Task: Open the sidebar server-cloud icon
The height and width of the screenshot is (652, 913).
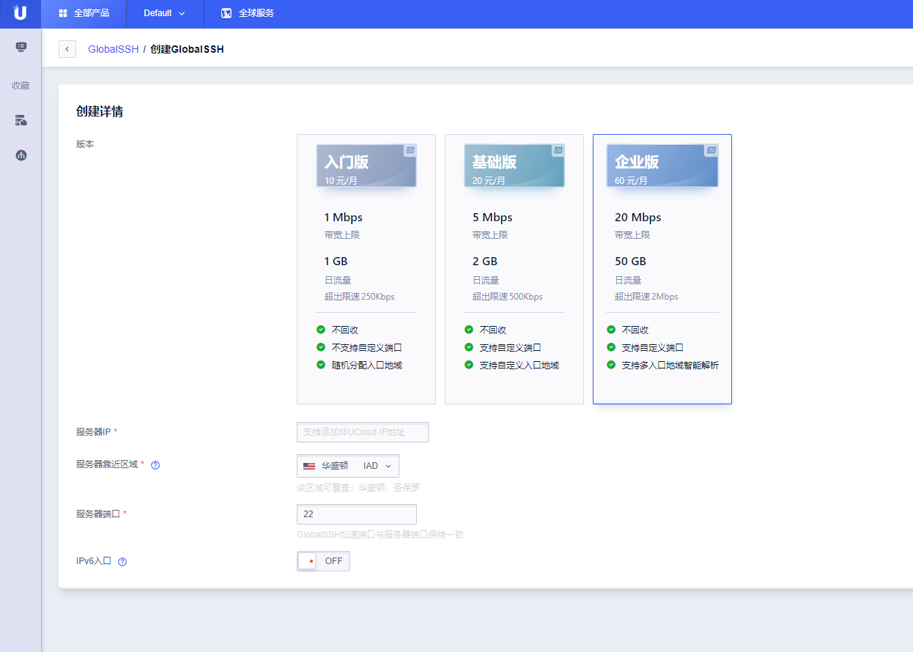Action: (21, 120)
